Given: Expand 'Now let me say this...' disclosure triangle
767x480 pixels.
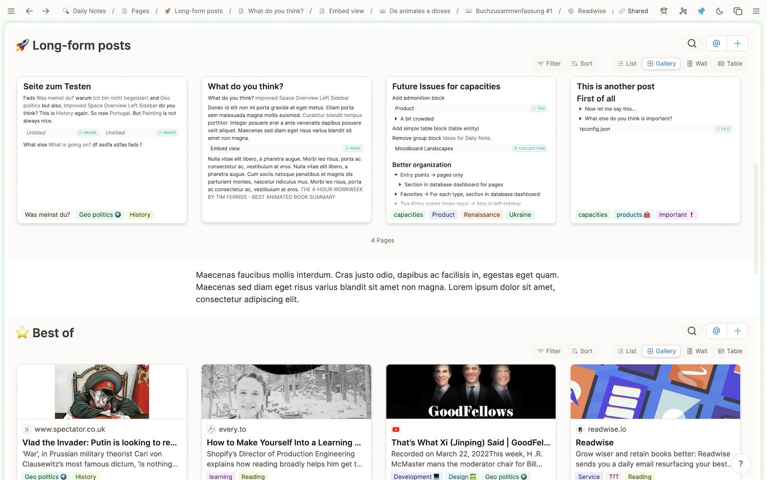Looking at the screenshot, I should (x=581, y=109).
